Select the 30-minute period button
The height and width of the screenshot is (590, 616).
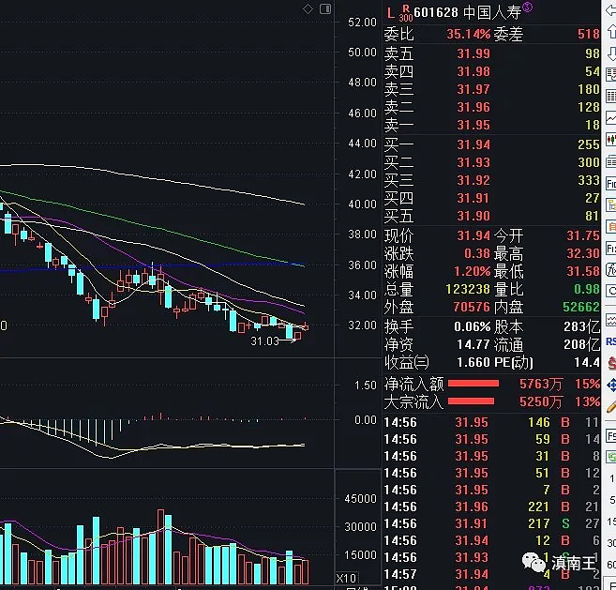pyautogui.click(x=611, y=543)
